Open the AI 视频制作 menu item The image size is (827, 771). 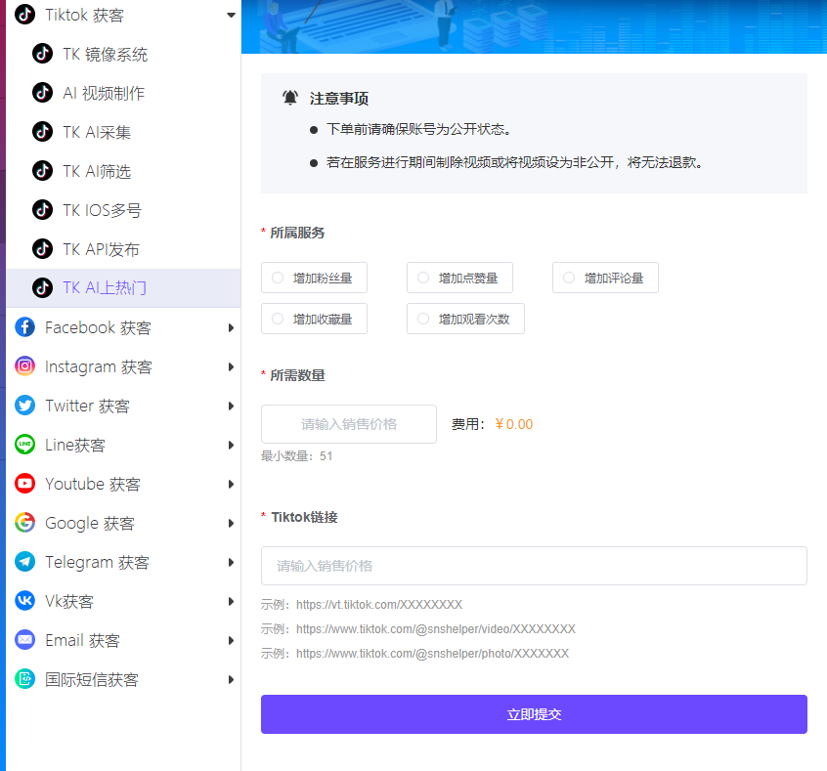click(123, 93)
